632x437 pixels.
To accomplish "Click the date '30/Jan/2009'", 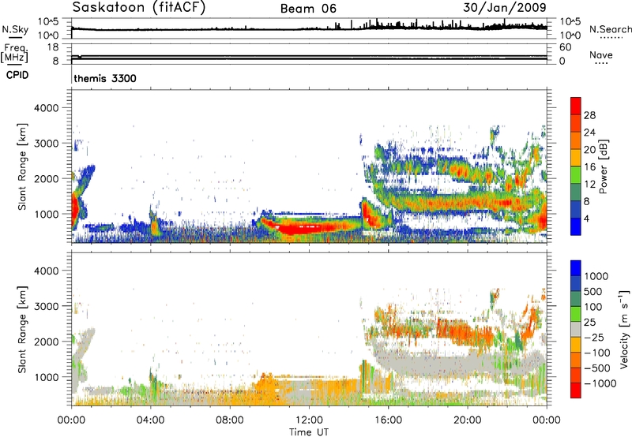I will click(505, 8).
